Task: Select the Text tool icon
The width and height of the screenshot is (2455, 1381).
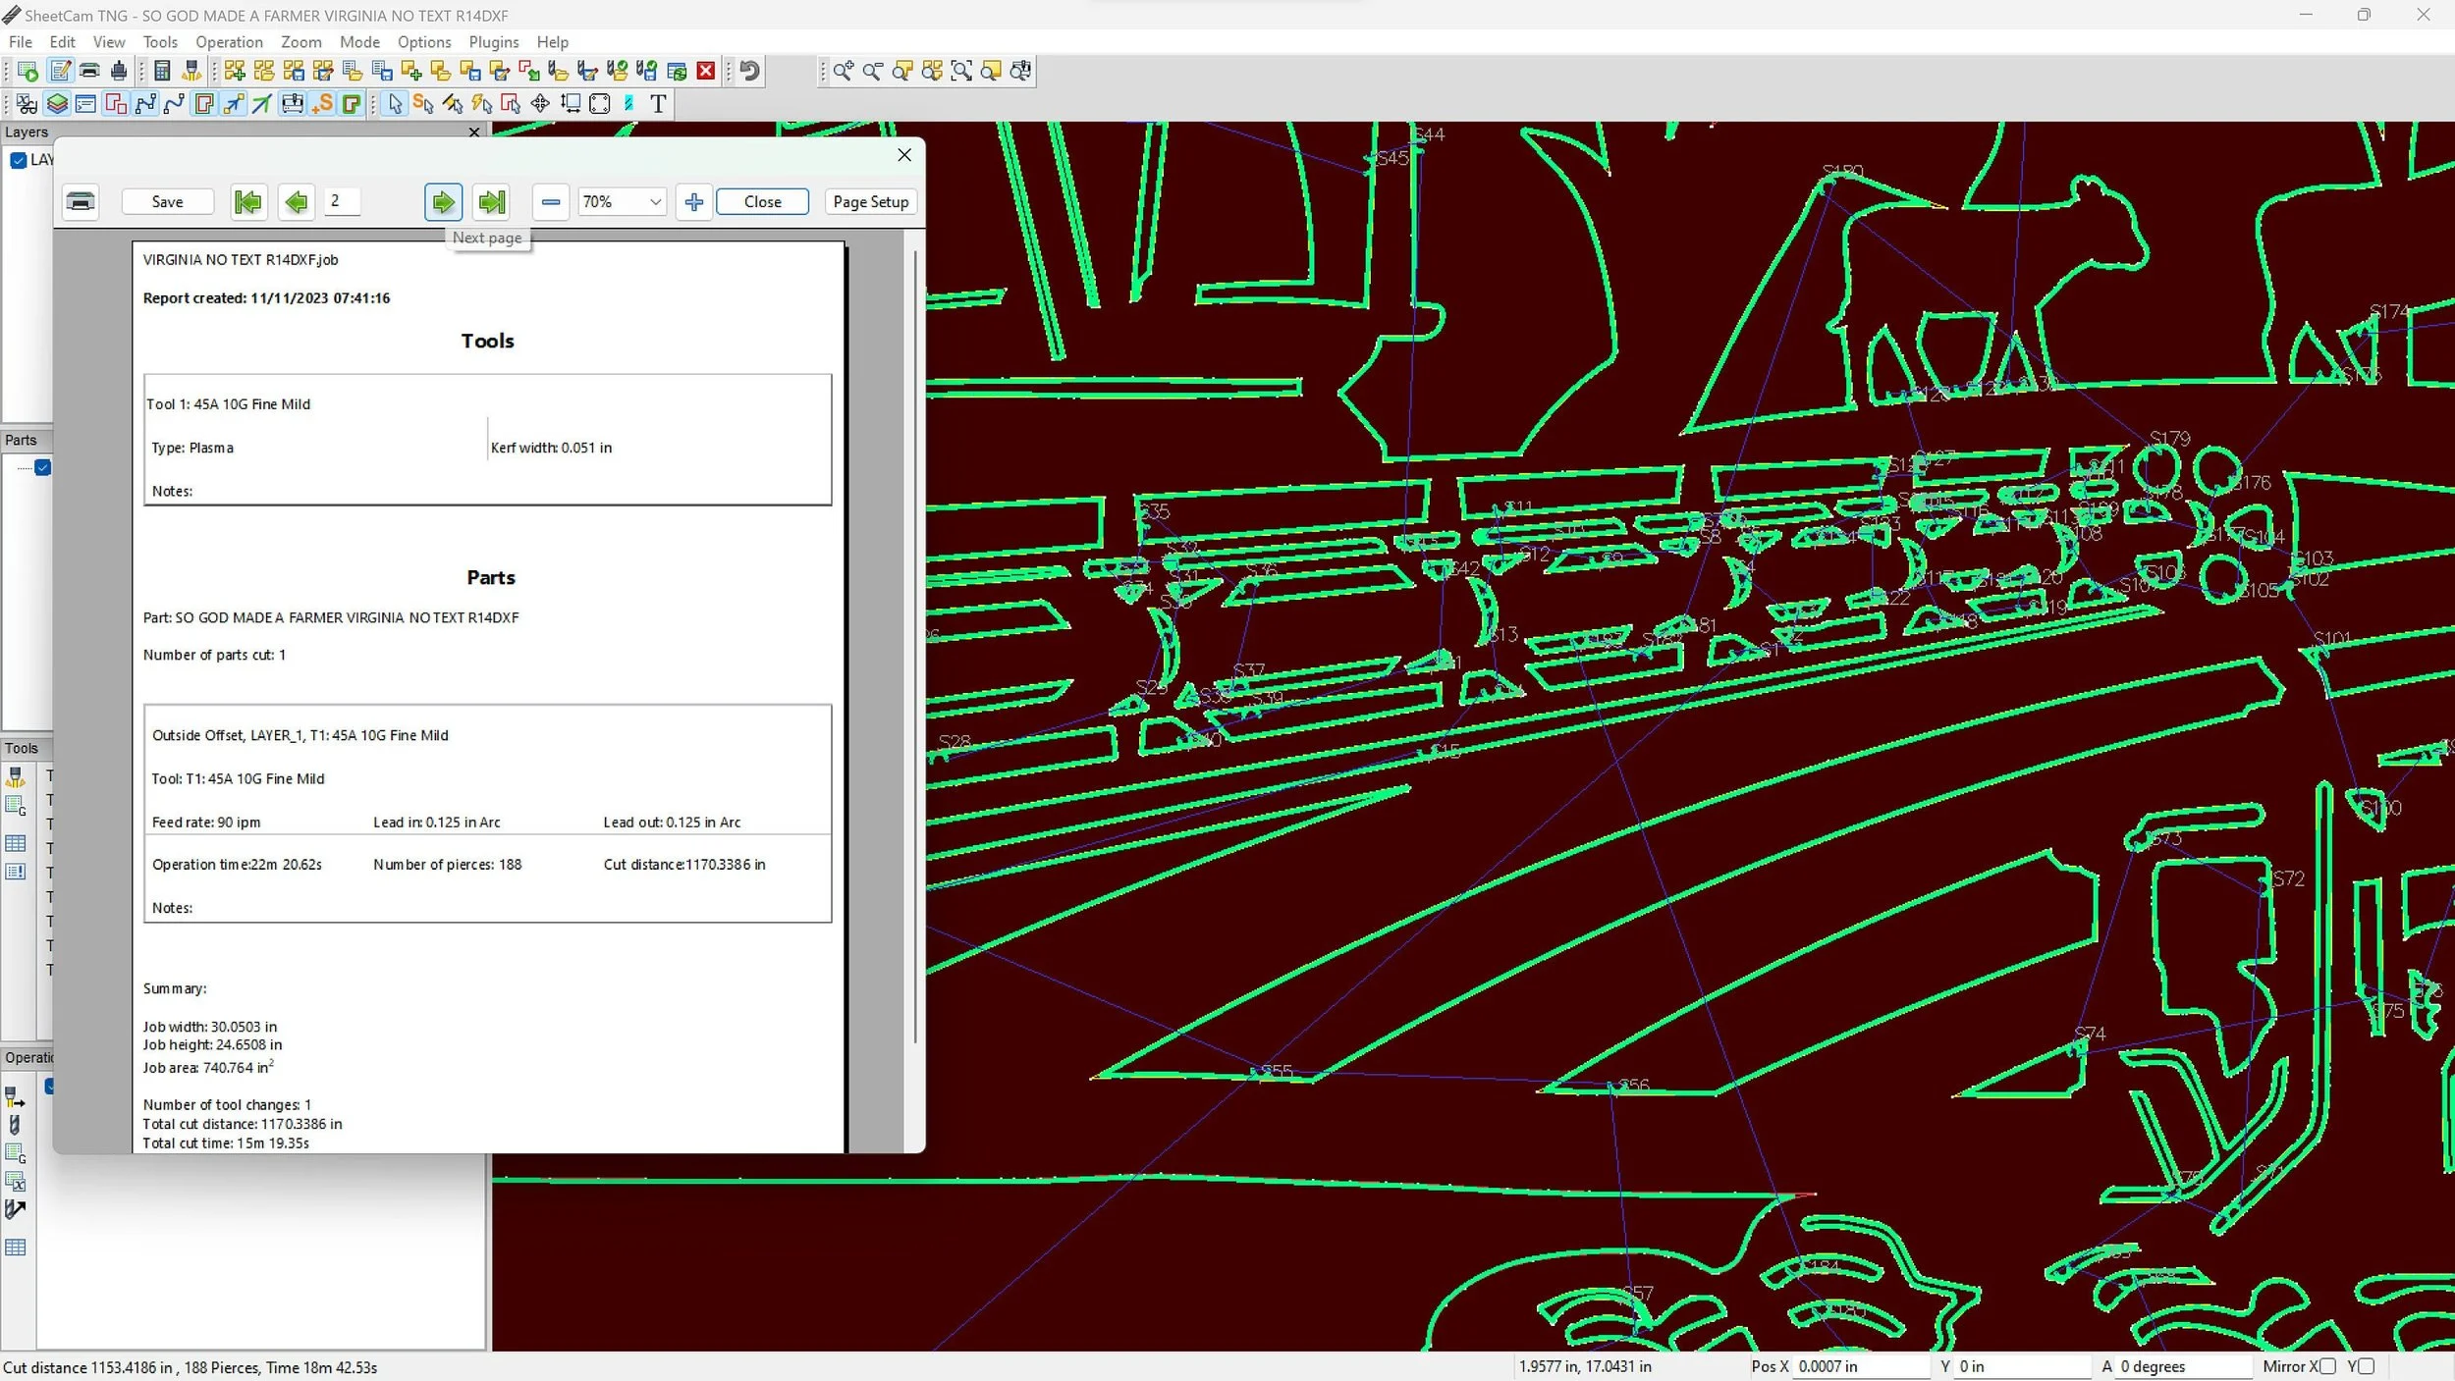Action: click(x=658, y=104)
